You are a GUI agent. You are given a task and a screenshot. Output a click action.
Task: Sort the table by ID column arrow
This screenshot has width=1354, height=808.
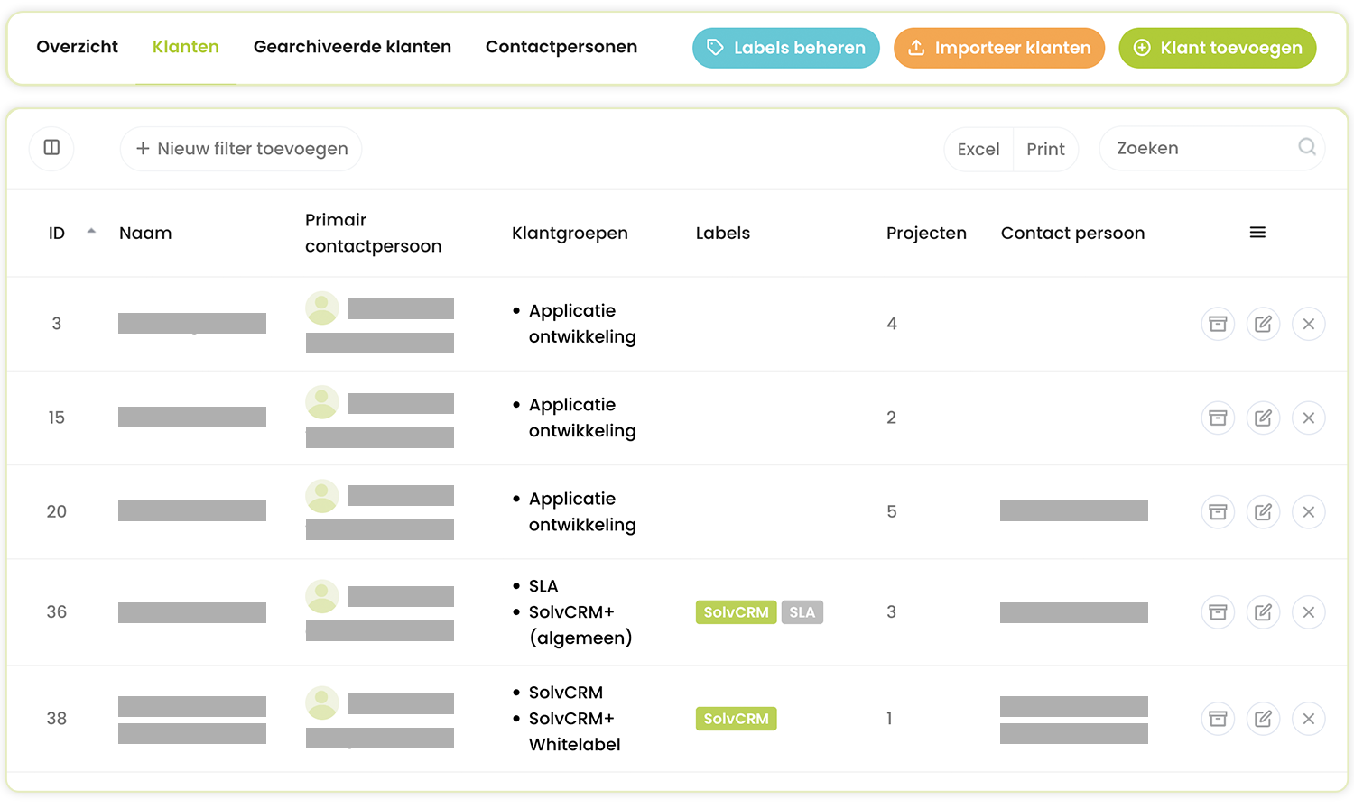tap(91, 232)
